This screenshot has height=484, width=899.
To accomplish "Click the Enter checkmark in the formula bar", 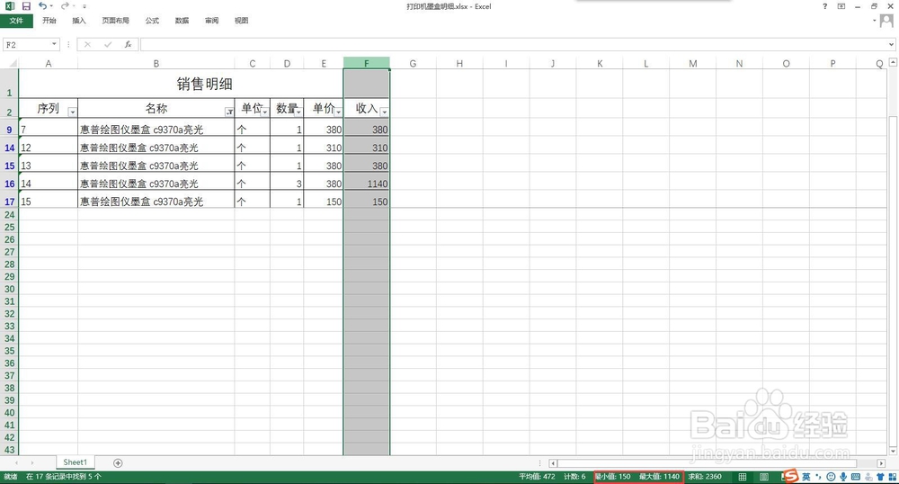I will tap(108, 44).
